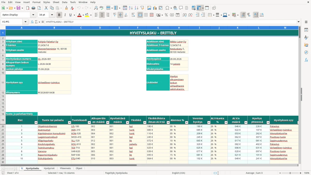This screenshot has width=311, height=175.
Task: Format selection as date
Action: pos(178,15)
